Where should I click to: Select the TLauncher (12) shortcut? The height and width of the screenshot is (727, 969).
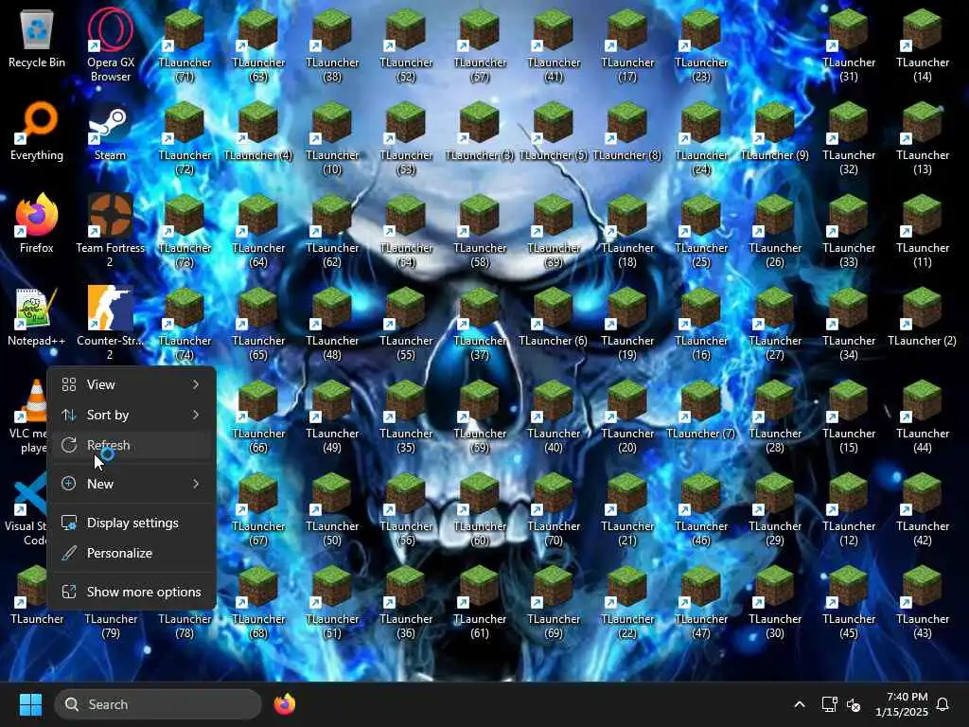point(849,508)
